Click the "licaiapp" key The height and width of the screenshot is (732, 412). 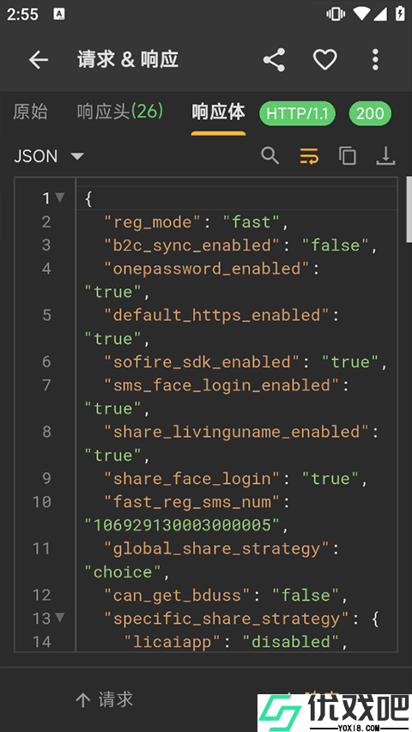click(173, 643)
